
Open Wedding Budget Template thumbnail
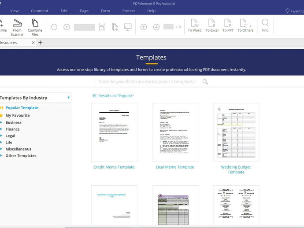tap(236, 132)
